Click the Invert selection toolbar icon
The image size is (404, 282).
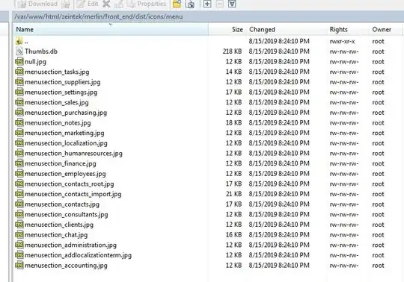[232, 4]
